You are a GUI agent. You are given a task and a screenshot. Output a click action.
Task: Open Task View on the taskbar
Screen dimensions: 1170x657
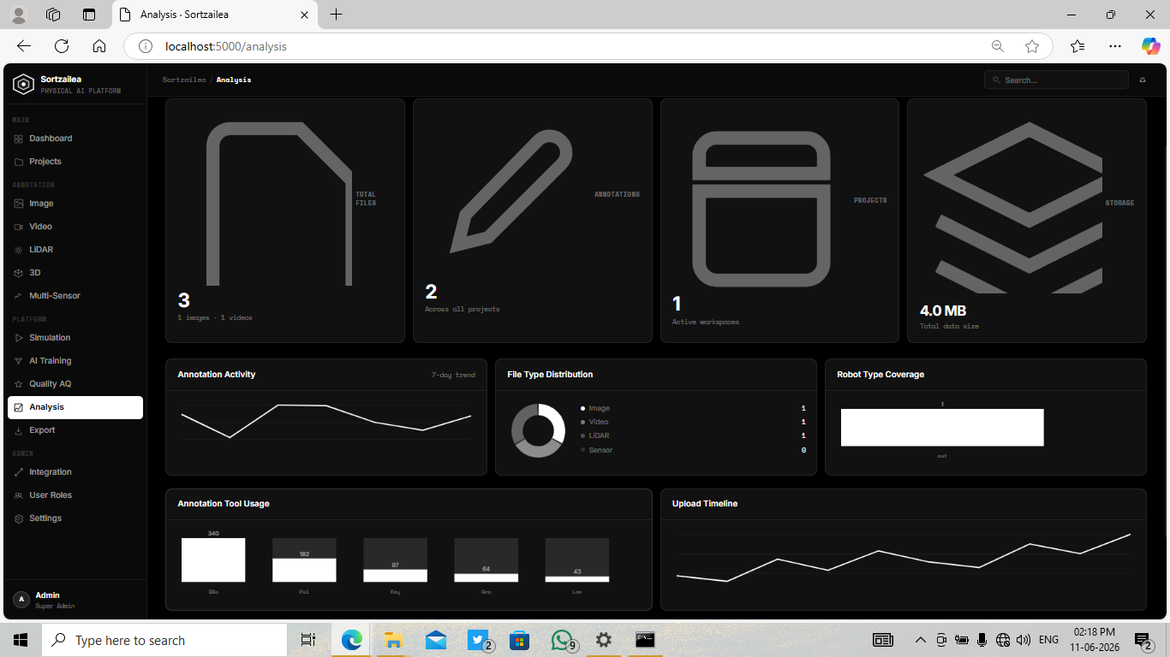tap(308, 640)
